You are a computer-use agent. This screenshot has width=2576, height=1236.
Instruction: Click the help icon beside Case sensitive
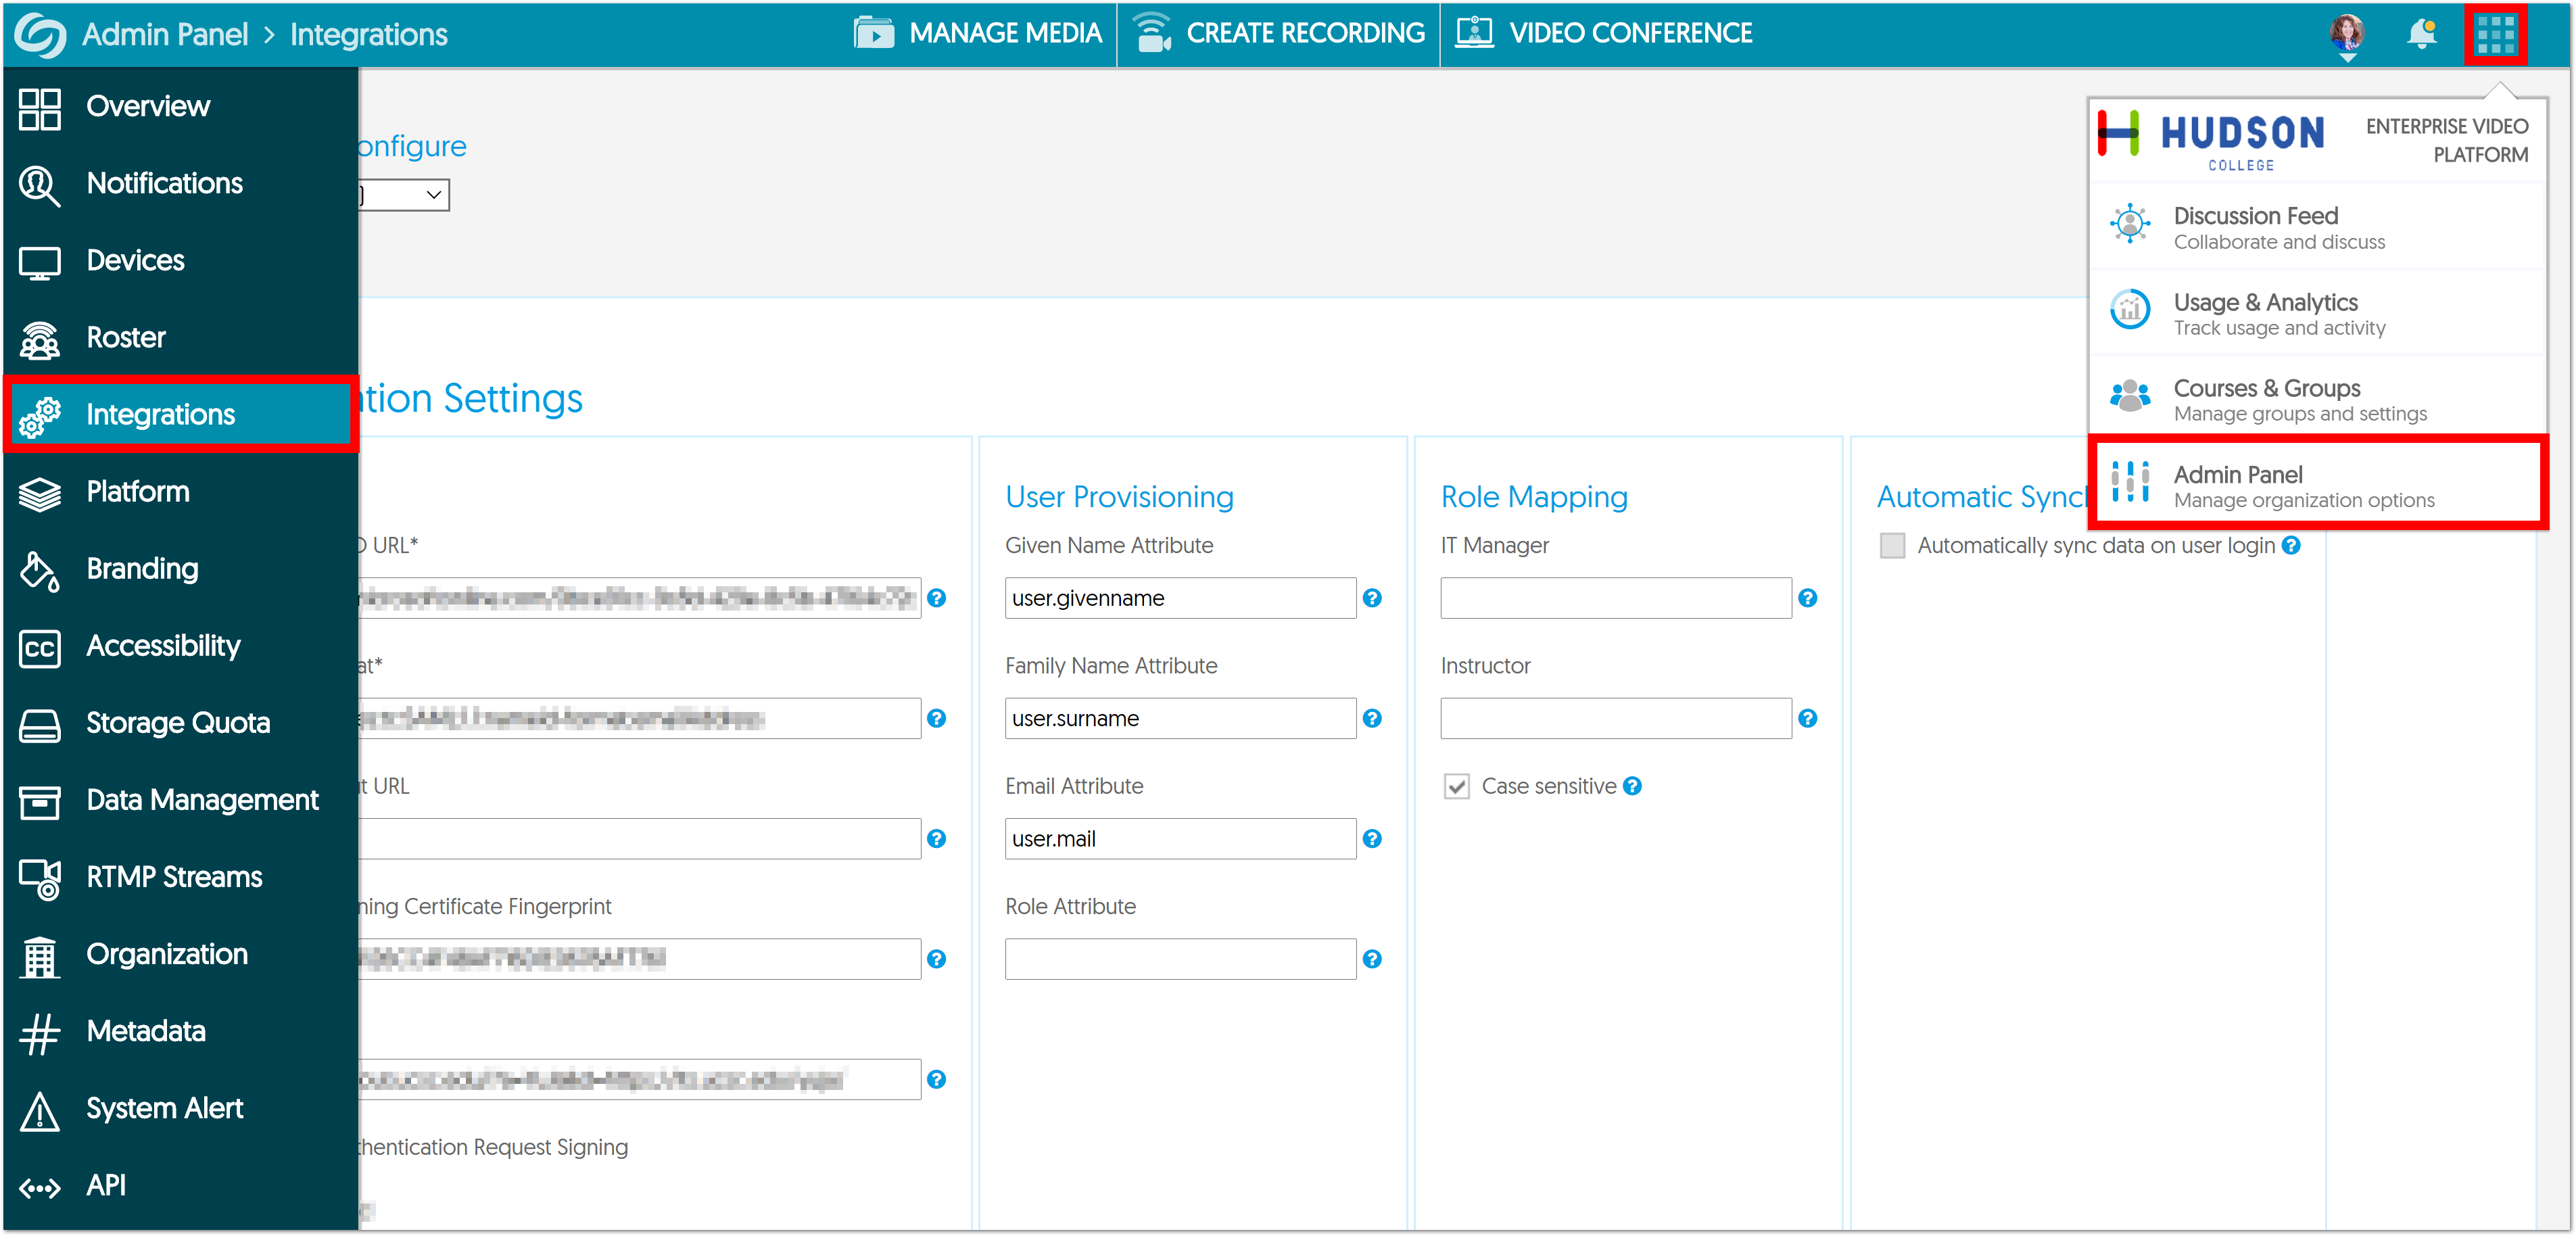click(x=1632, y=786)
